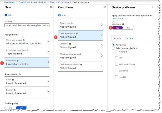162x113 pixels.
Task: Click 'Not configured' under Locations
Action: tap(68, 47)
